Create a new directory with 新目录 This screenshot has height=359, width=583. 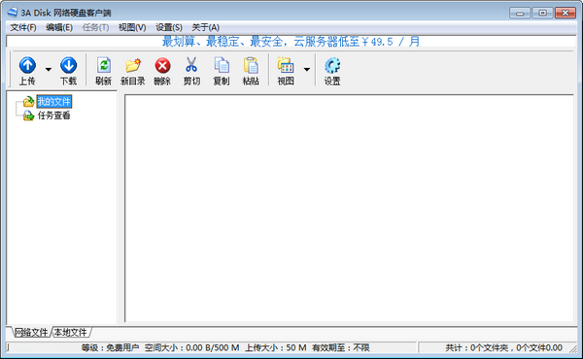[x=133, y=70]
